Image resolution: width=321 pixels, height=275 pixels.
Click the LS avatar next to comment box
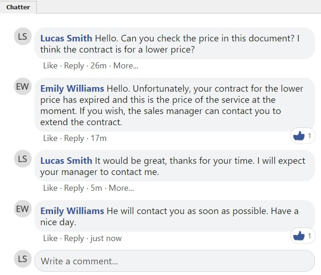(x=23, y=259)
